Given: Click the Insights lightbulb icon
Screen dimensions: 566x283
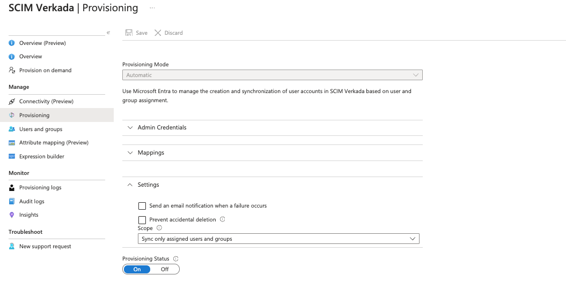Looking at the screenshot, I should tap(12, 215).
